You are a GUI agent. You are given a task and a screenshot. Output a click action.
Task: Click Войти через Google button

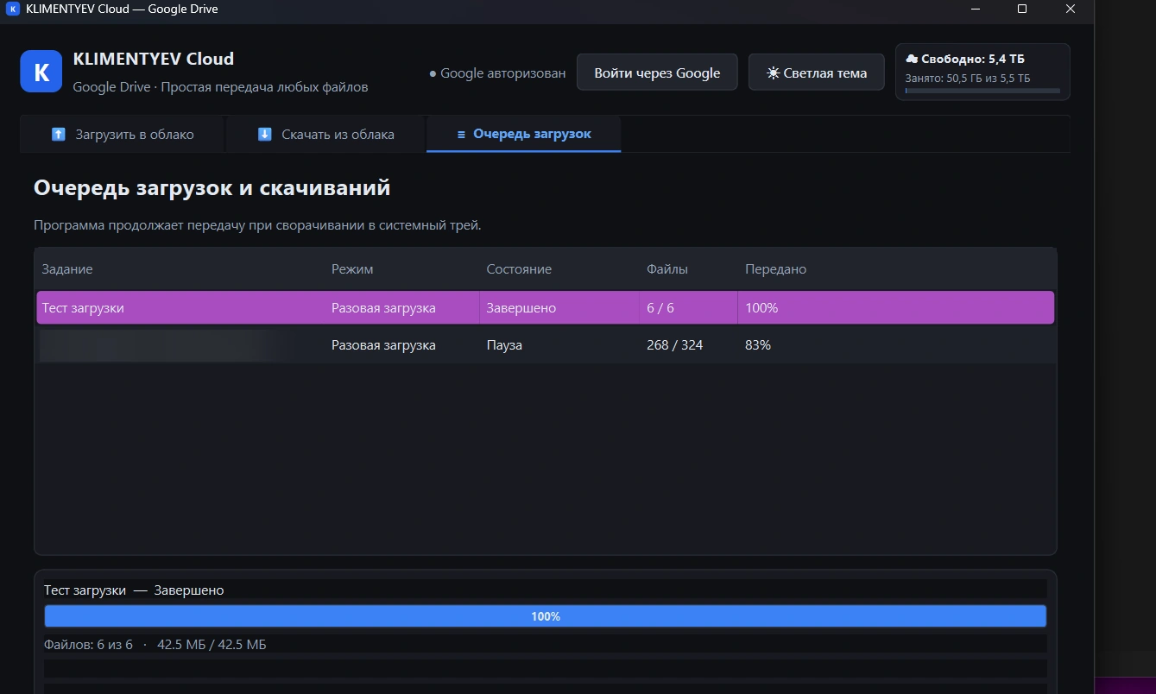(657, 73)
